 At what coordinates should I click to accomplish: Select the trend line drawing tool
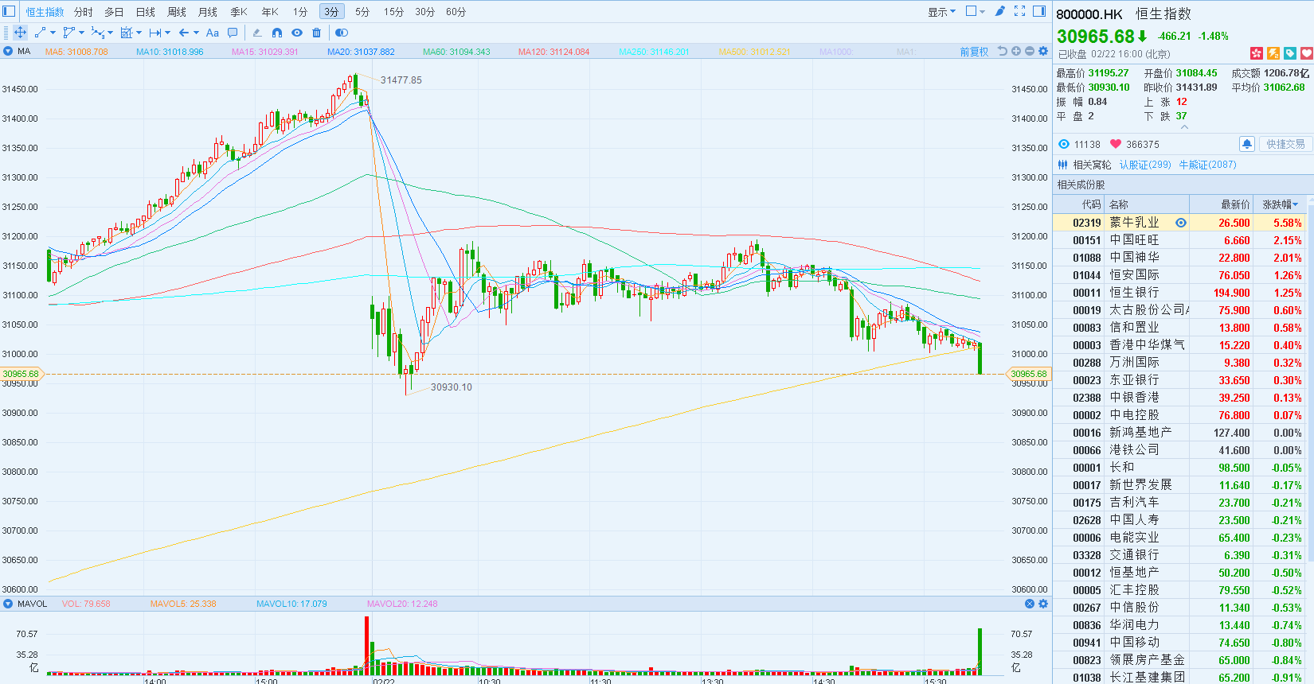coord(41,33)
